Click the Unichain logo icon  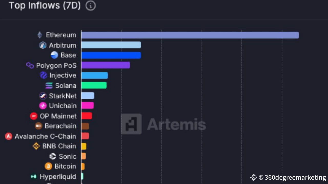coord(43,106)
